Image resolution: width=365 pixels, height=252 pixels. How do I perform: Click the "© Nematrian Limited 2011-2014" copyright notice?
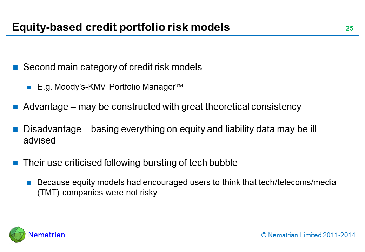308,235
